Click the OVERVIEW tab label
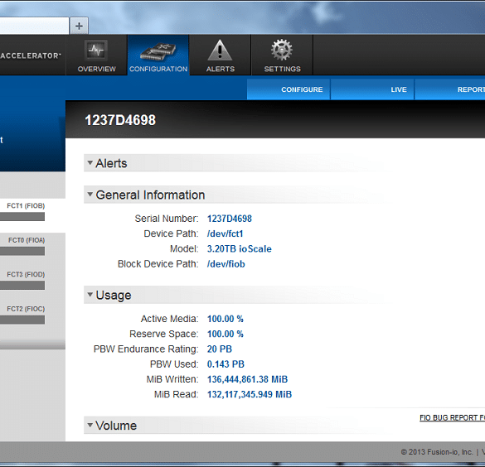The image size is (485, 467). point(96,69)
